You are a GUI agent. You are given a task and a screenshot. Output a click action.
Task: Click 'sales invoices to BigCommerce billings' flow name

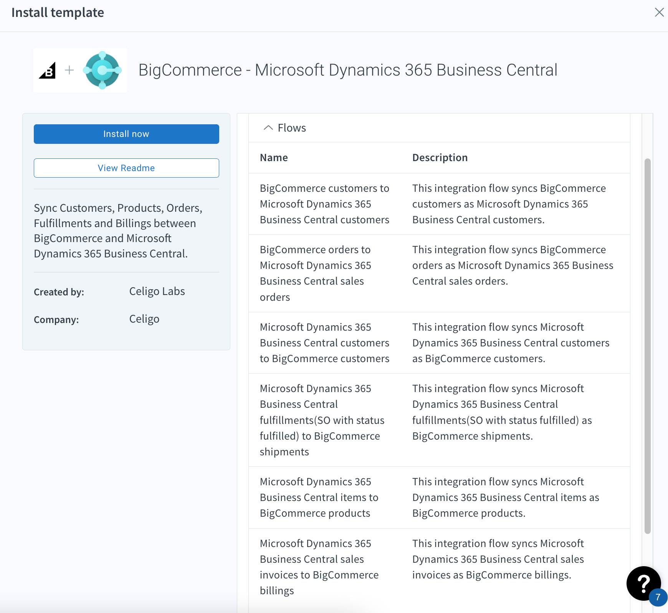tap(319, 567)
